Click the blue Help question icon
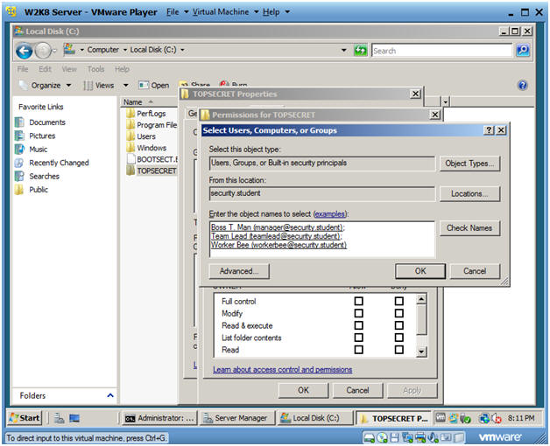The image size is (550, 446). tap(522, 85)
